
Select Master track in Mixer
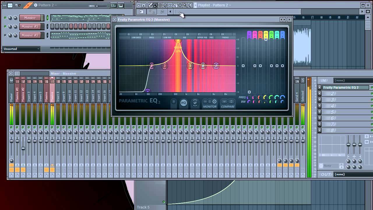tap(11, 90)
